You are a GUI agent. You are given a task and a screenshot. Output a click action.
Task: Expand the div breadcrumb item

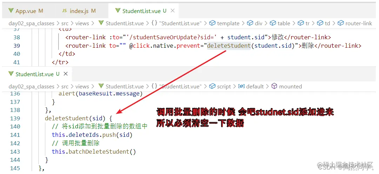(x=258, y=24)
